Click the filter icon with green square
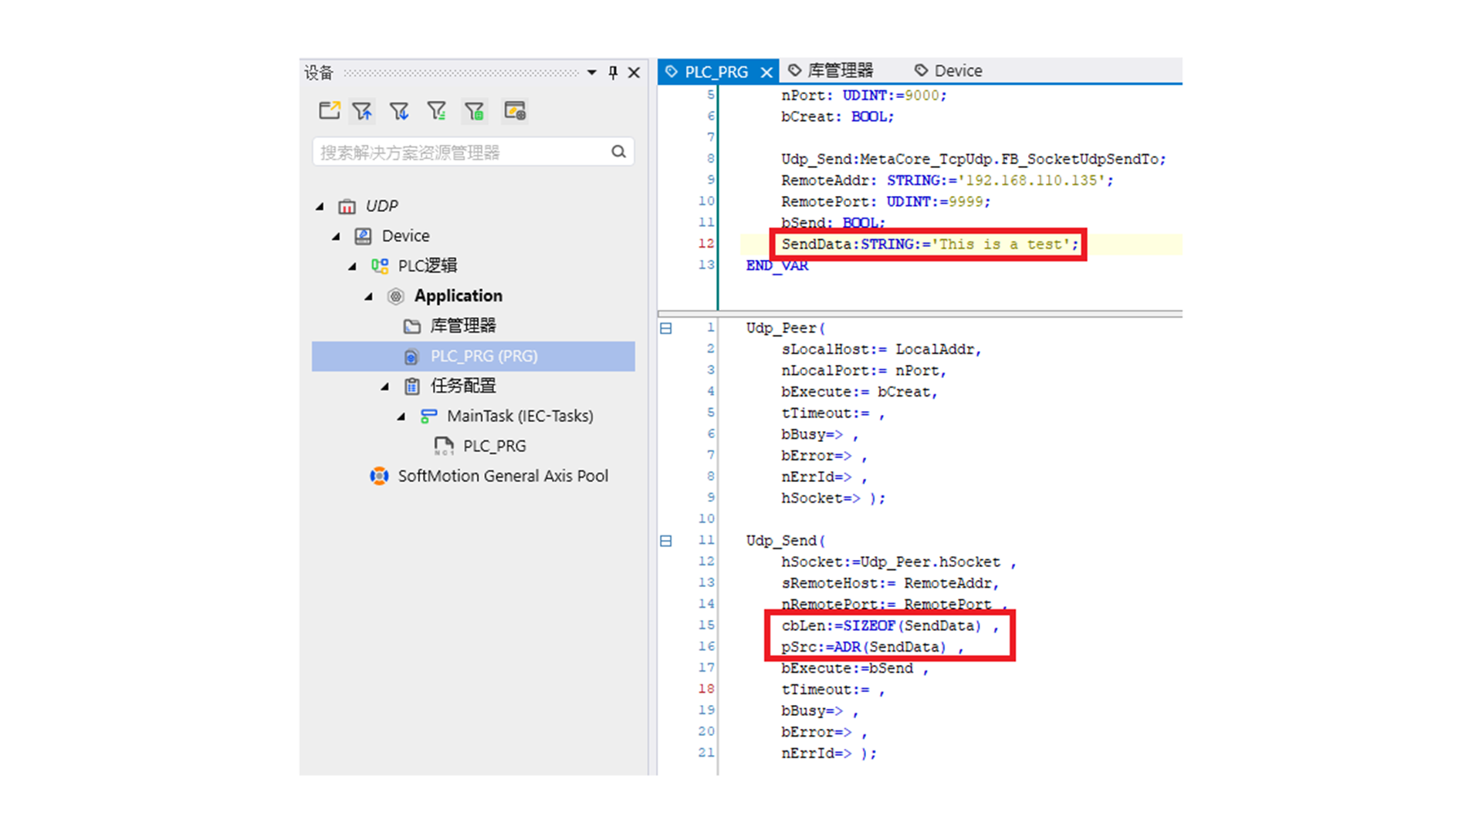 click(474, 111)
